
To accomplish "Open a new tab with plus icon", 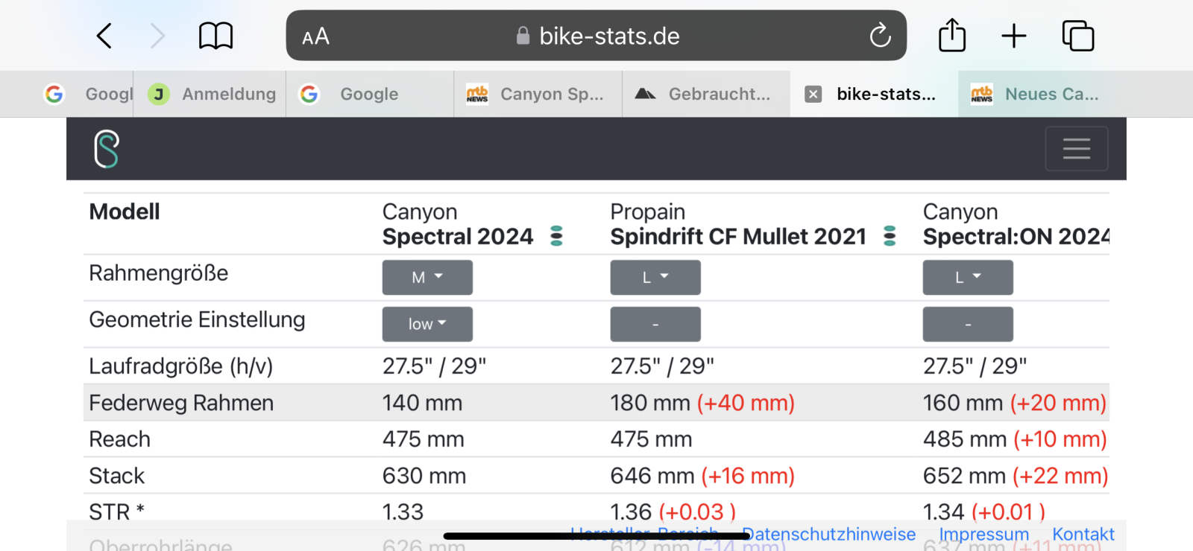I will (1013, 36).
